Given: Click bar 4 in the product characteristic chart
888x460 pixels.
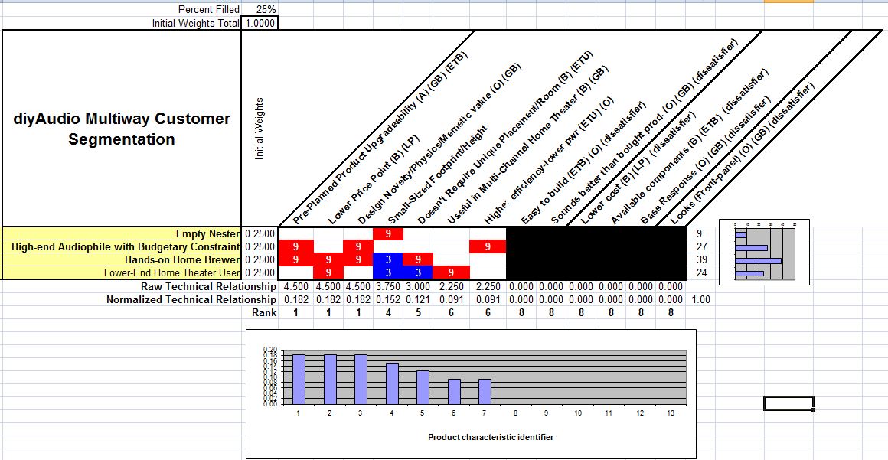Looking at the screenshot, I should (391, 383).
